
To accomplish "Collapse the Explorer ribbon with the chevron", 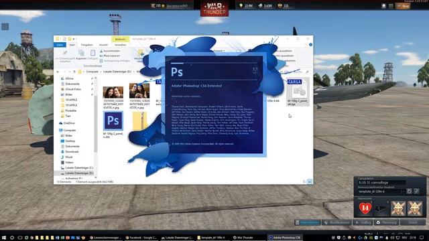I will click(306, 45).
